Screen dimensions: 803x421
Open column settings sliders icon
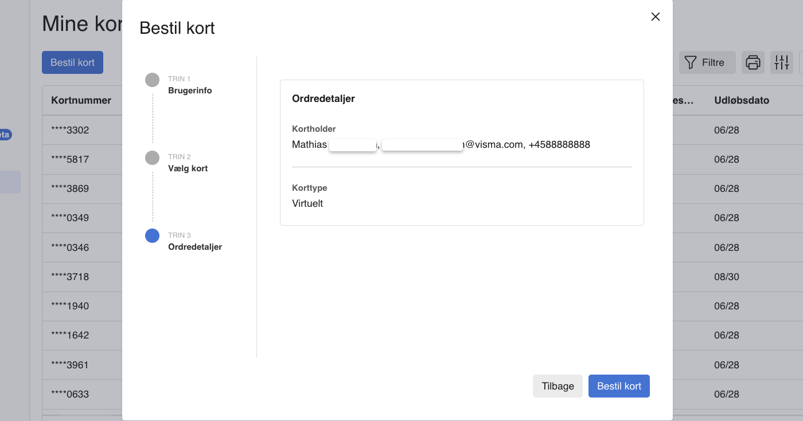[781, 62]
